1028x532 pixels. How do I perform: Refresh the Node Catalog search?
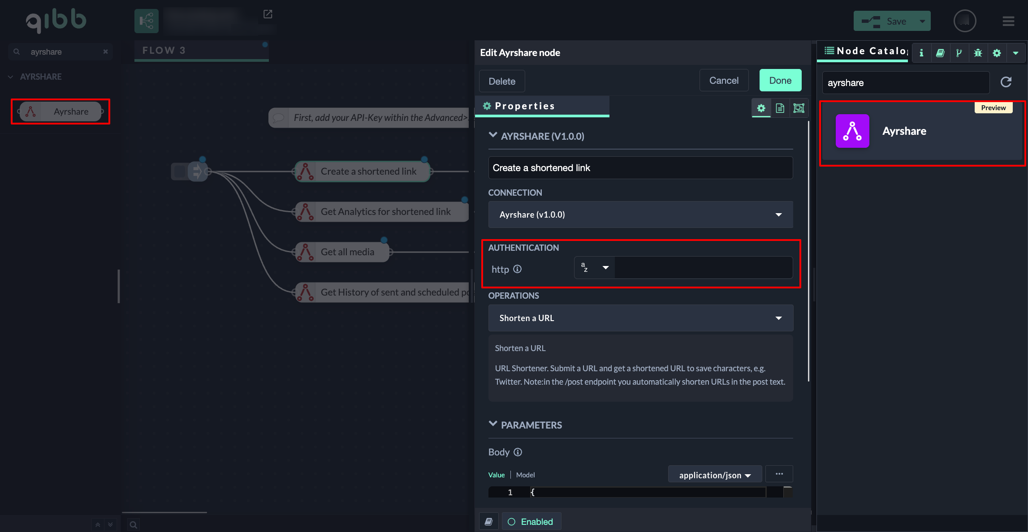coord(1006,82)
